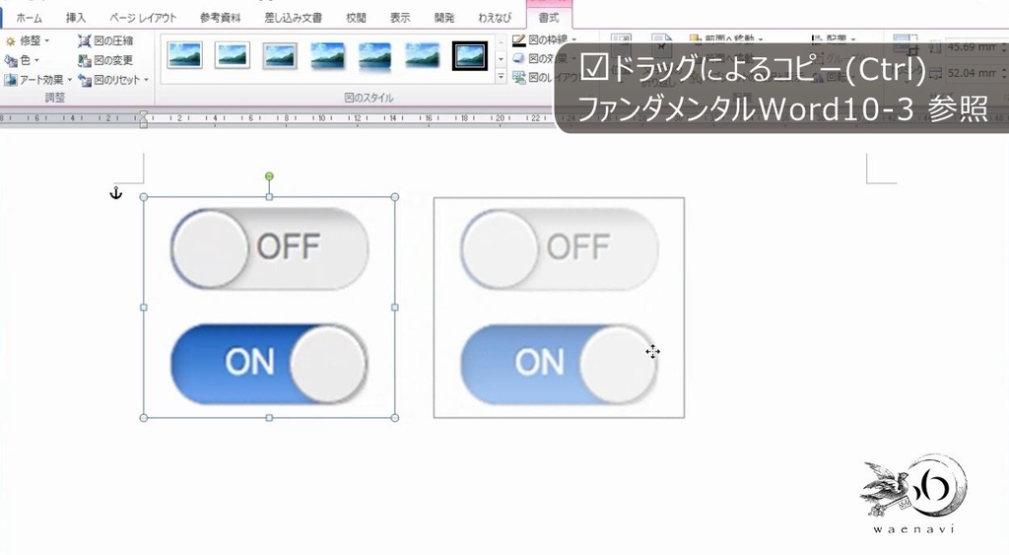This screenshot has width=1009, height=555.
Task: Click 図の圧縮 compress pictures
Action: click(105, 41)
